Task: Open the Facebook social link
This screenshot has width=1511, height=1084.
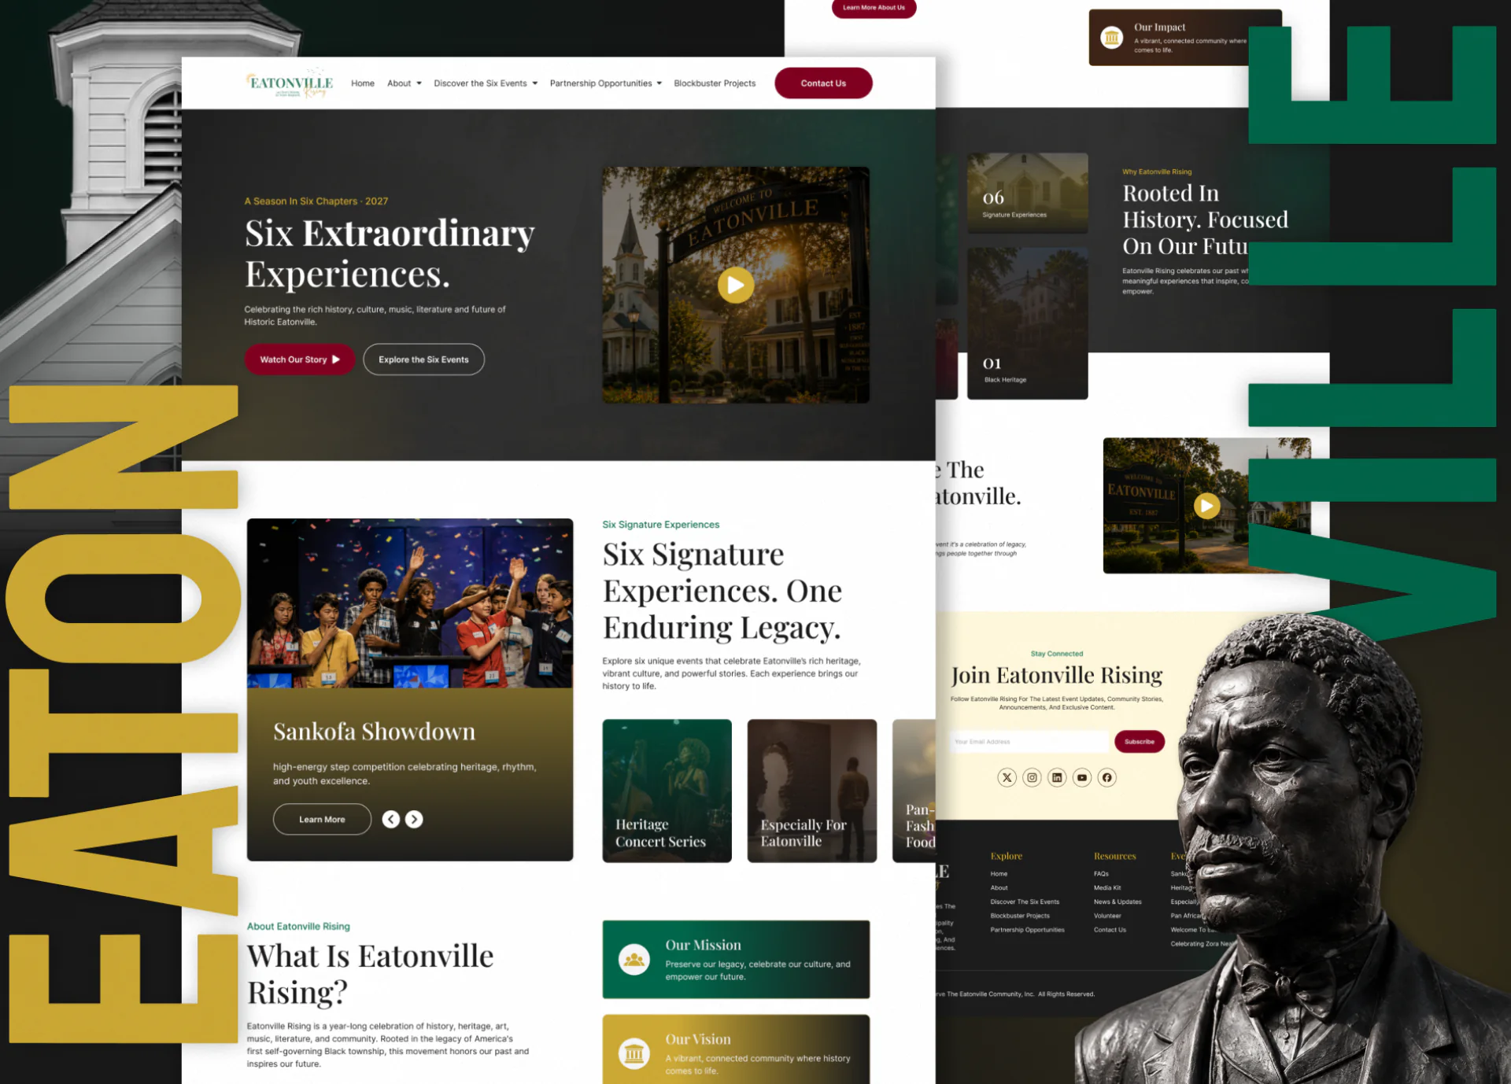Action: (1107, 777)
